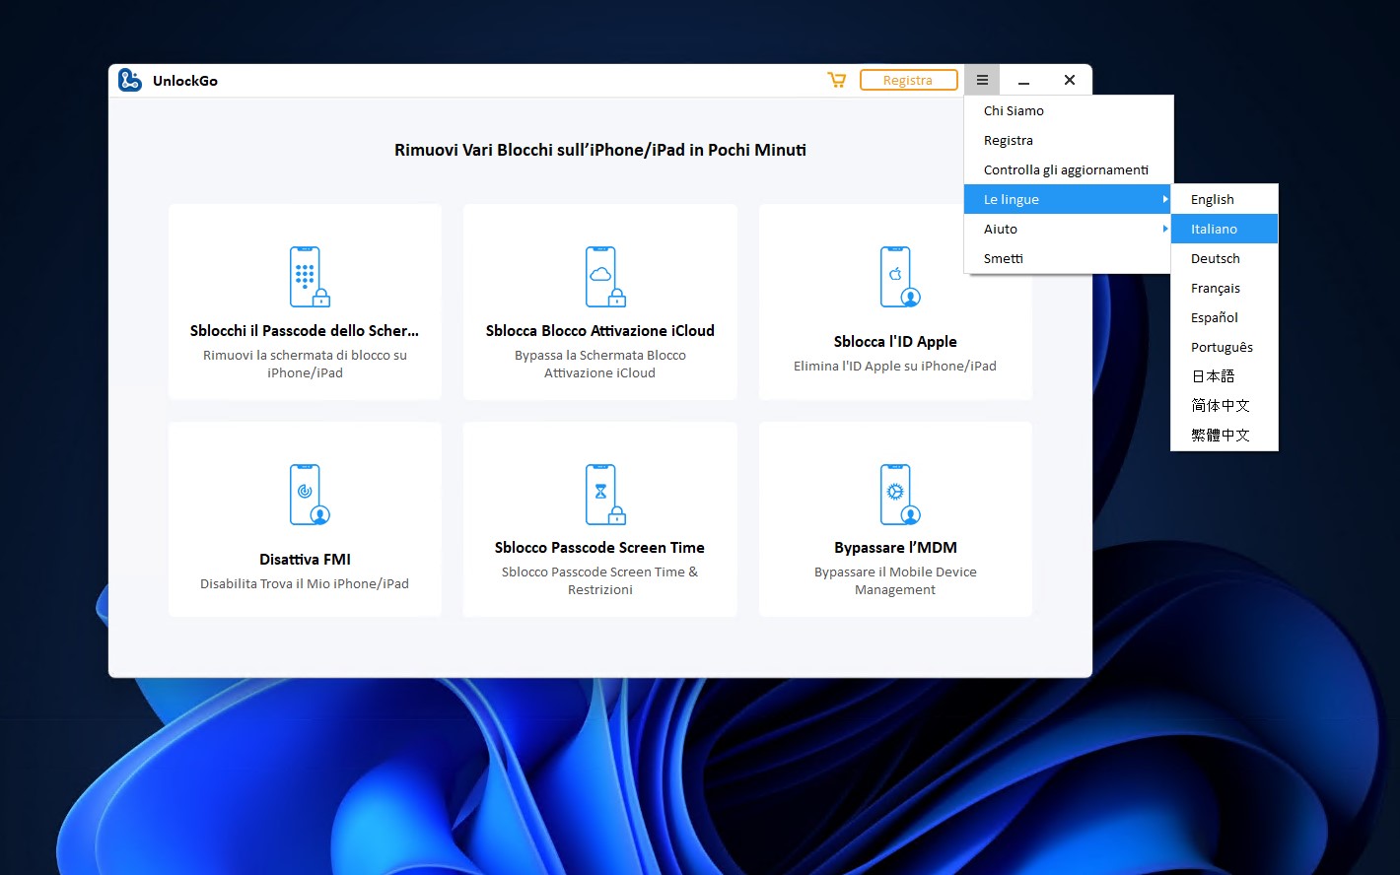The height and width of the screenshot is (875, 1400).
Task: Open the Bypassare l'MDM card
Action: (895, 519)
